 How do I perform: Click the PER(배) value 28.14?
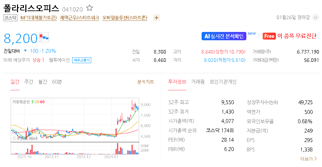pyautogui.click(x=228, y=140)
